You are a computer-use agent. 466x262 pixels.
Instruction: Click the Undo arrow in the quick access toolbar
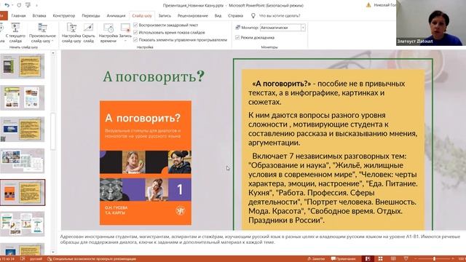(7, 5)
